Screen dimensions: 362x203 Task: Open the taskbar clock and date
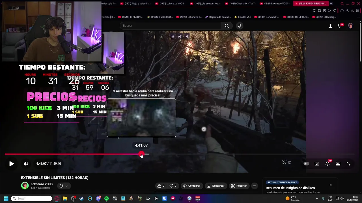pyautogui.click(x=353, y=198)
